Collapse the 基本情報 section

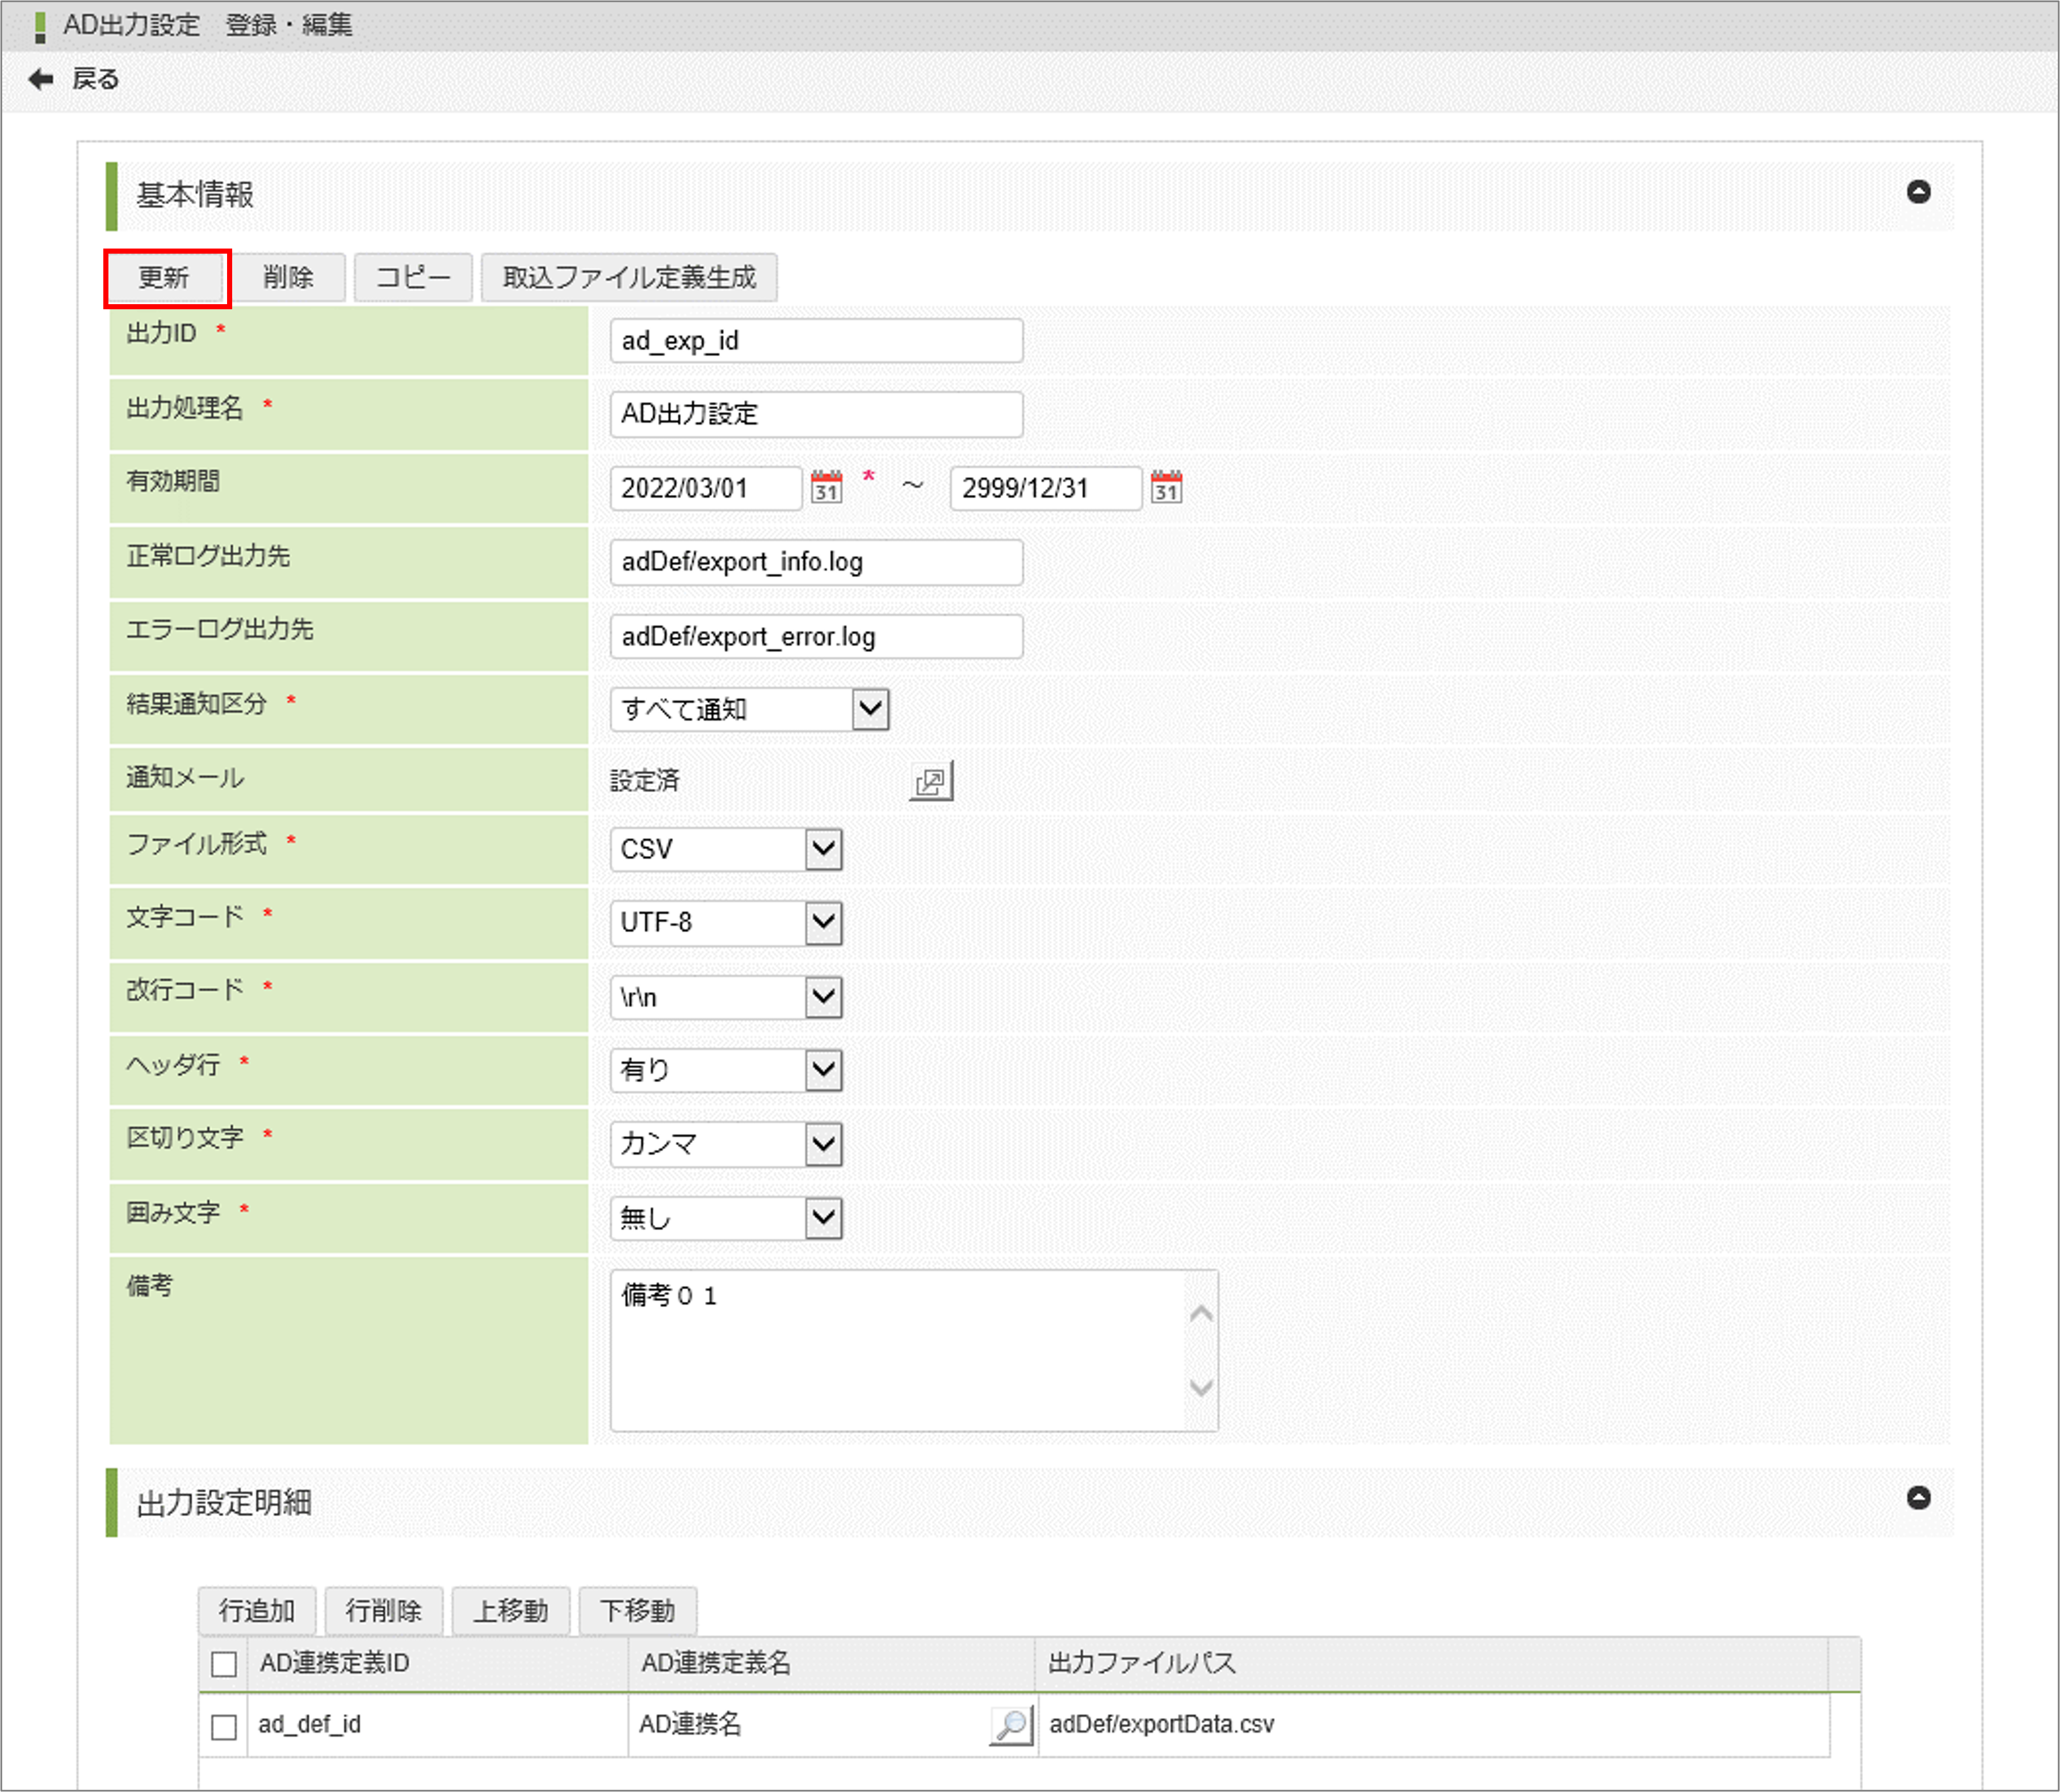point(1918,192)
